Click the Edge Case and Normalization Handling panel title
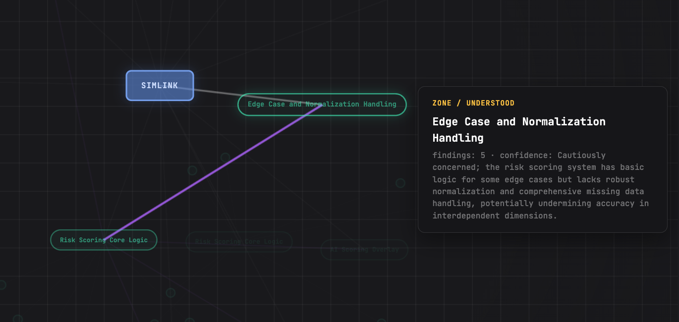 pos(518,129)
